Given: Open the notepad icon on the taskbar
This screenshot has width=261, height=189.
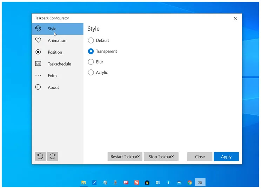Looking at the screenshot, I should coord(105,182).
